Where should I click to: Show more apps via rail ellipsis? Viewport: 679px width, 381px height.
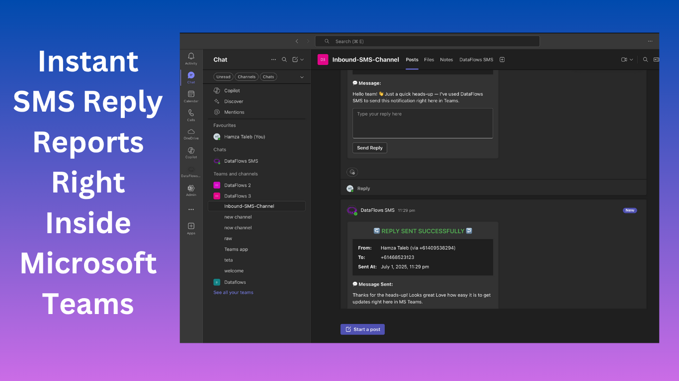[191, 209]
